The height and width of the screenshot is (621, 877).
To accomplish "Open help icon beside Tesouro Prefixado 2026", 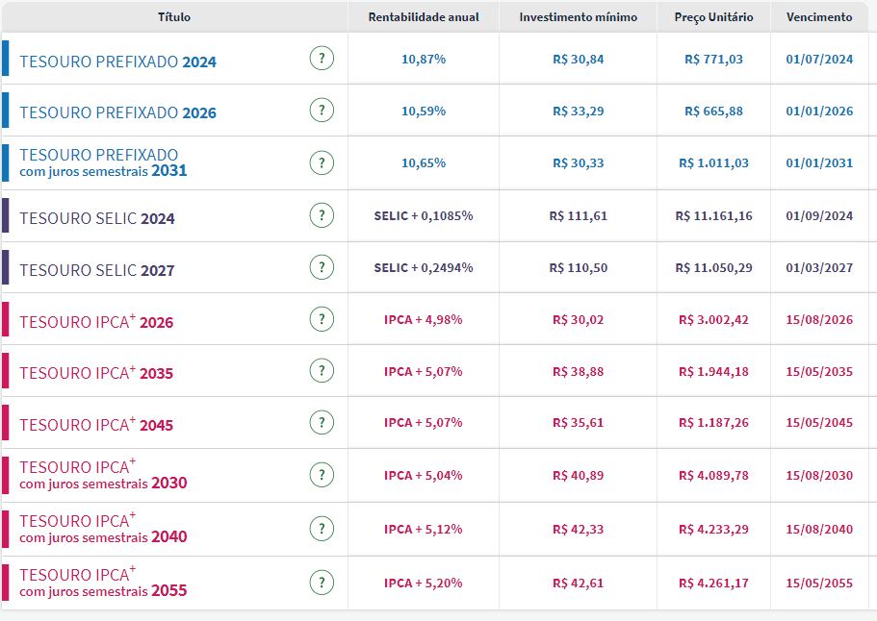I will point(322,111).
